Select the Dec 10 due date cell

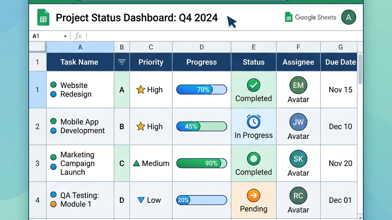339,126
